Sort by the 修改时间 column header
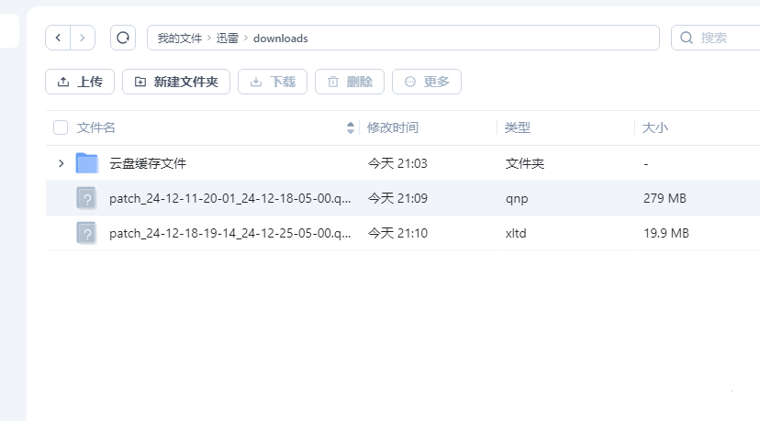The width and height of the screenshot is (760, 421). click(x=393, y=127)
